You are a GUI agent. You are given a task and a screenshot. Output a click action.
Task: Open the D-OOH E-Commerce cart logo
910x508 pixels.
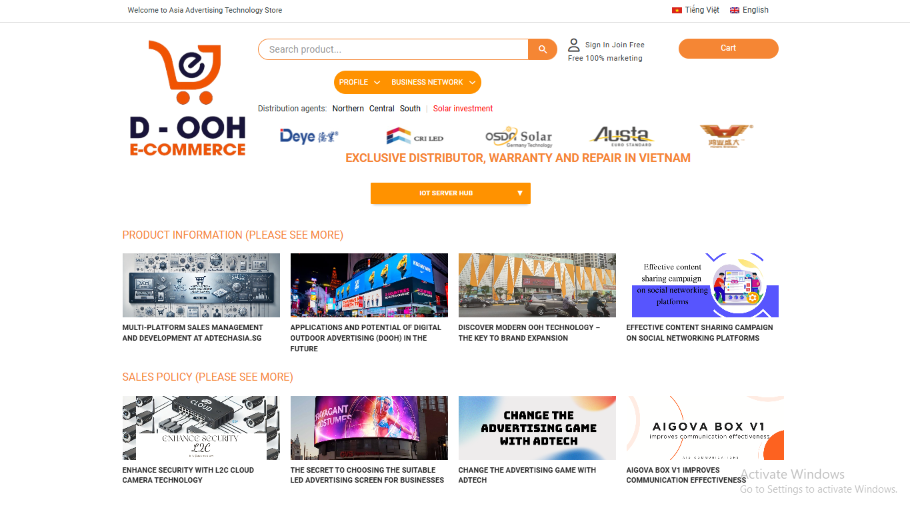pyautogui.click(x=187, y=98)
